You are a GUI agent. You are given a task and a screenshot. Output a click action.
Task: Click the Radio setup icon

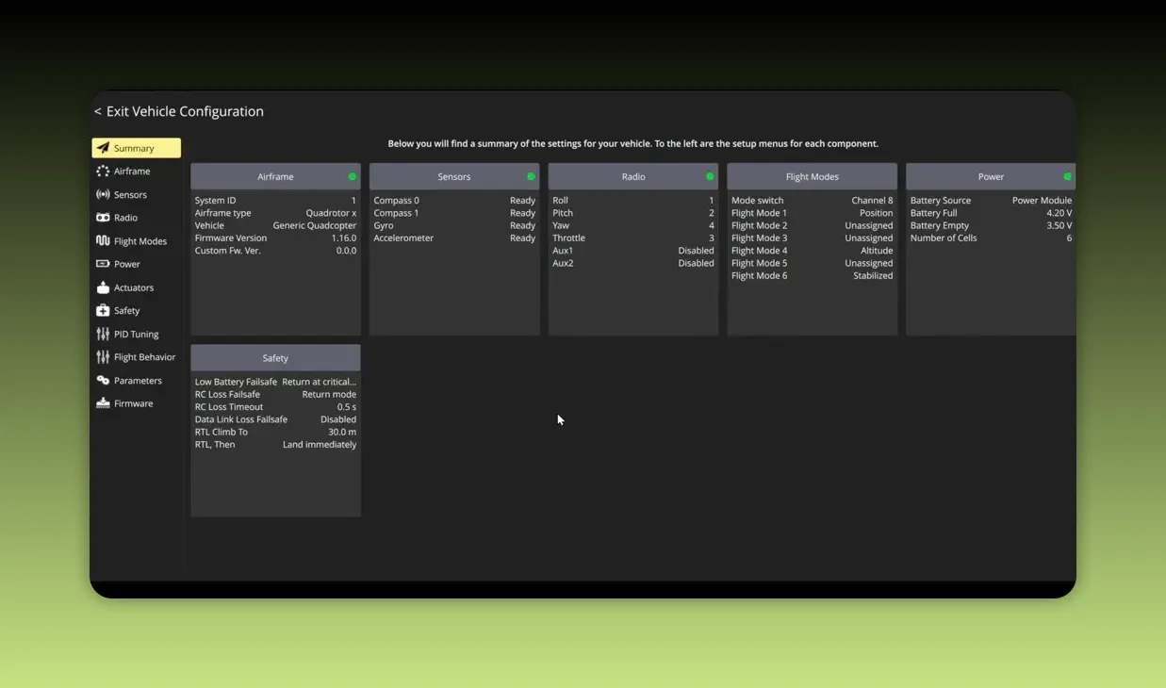(x=104, y=217)
